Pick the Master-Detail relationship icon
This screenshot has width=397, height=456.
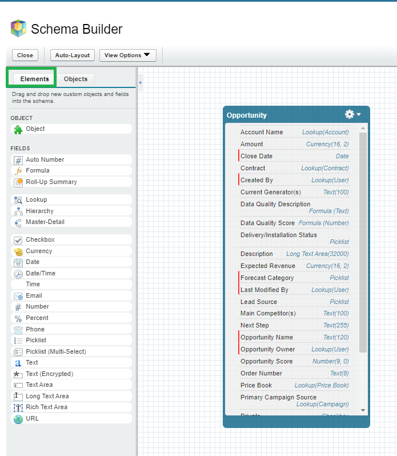[x=18, y=222]
